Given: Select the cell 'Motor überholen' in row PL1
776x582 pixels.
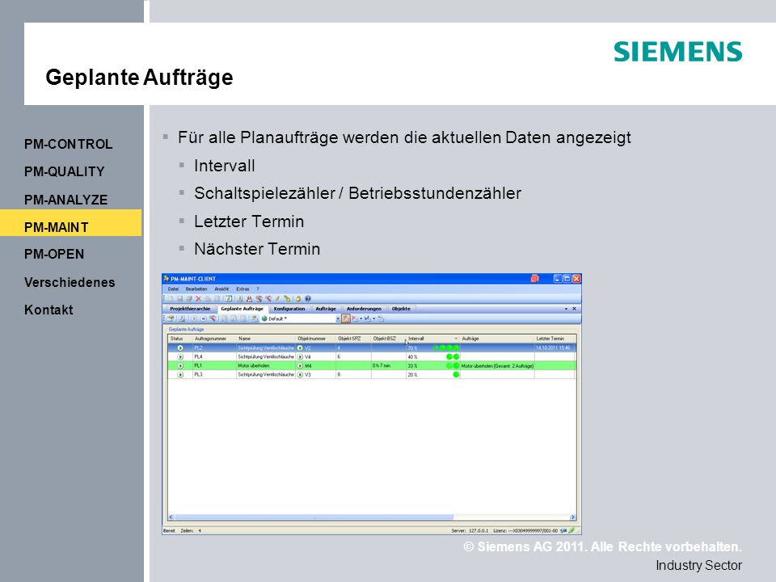Looking at the screenshot, I should 266,365.
